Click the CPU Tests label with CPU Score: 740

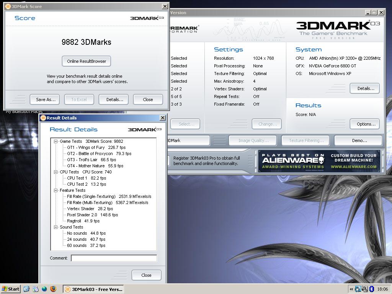[85, 172]
